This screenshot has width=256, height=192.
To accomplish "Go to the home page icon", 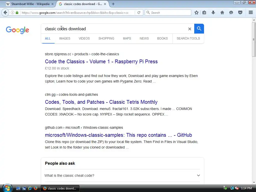I will pos(222,12).
